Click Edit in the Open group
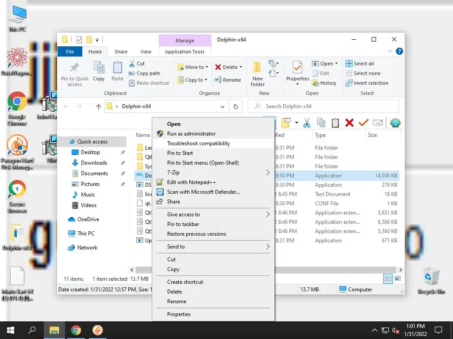Screen dimensions: 453x339 point(321,73)
